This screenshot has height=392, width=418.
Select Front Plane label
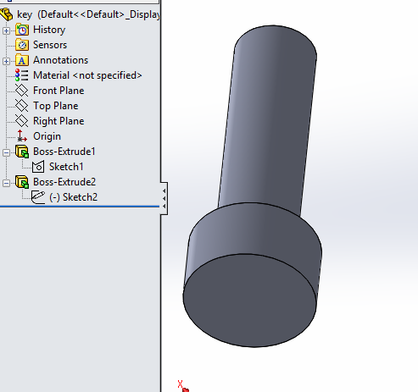click(59, 91)
